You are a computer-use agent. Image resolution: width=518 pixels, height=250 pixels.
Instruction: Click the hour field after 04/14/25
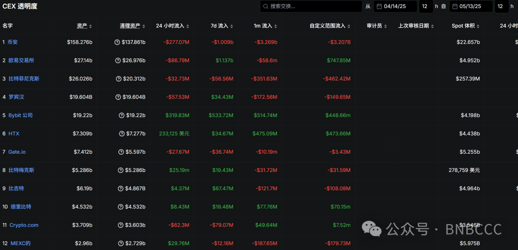(426, 6)
